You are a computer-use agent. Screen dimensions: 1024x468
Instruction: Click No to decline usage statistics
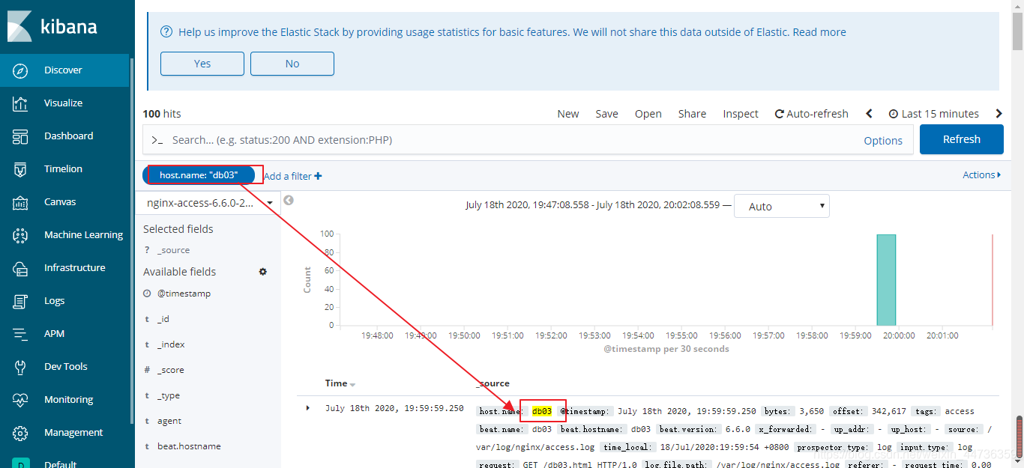tap(292, 64)
